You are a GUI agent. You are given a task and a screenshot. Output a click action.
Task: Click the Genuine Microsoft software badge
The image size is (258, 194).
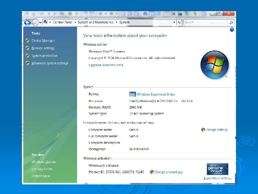(218, 169)
